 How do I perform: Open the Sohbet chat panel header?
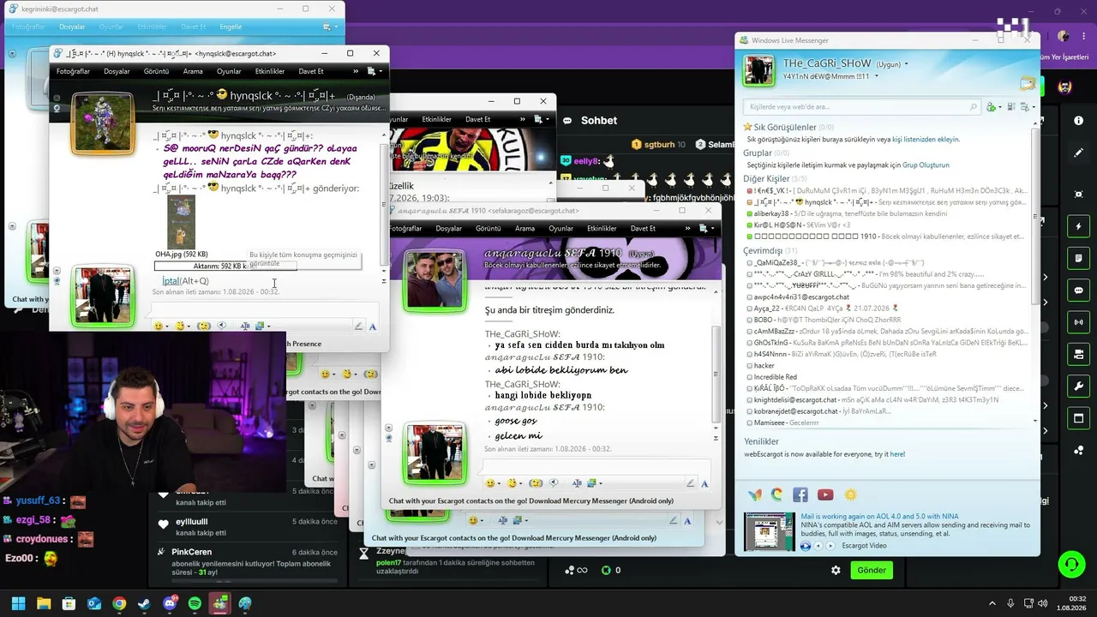(599, 121)
